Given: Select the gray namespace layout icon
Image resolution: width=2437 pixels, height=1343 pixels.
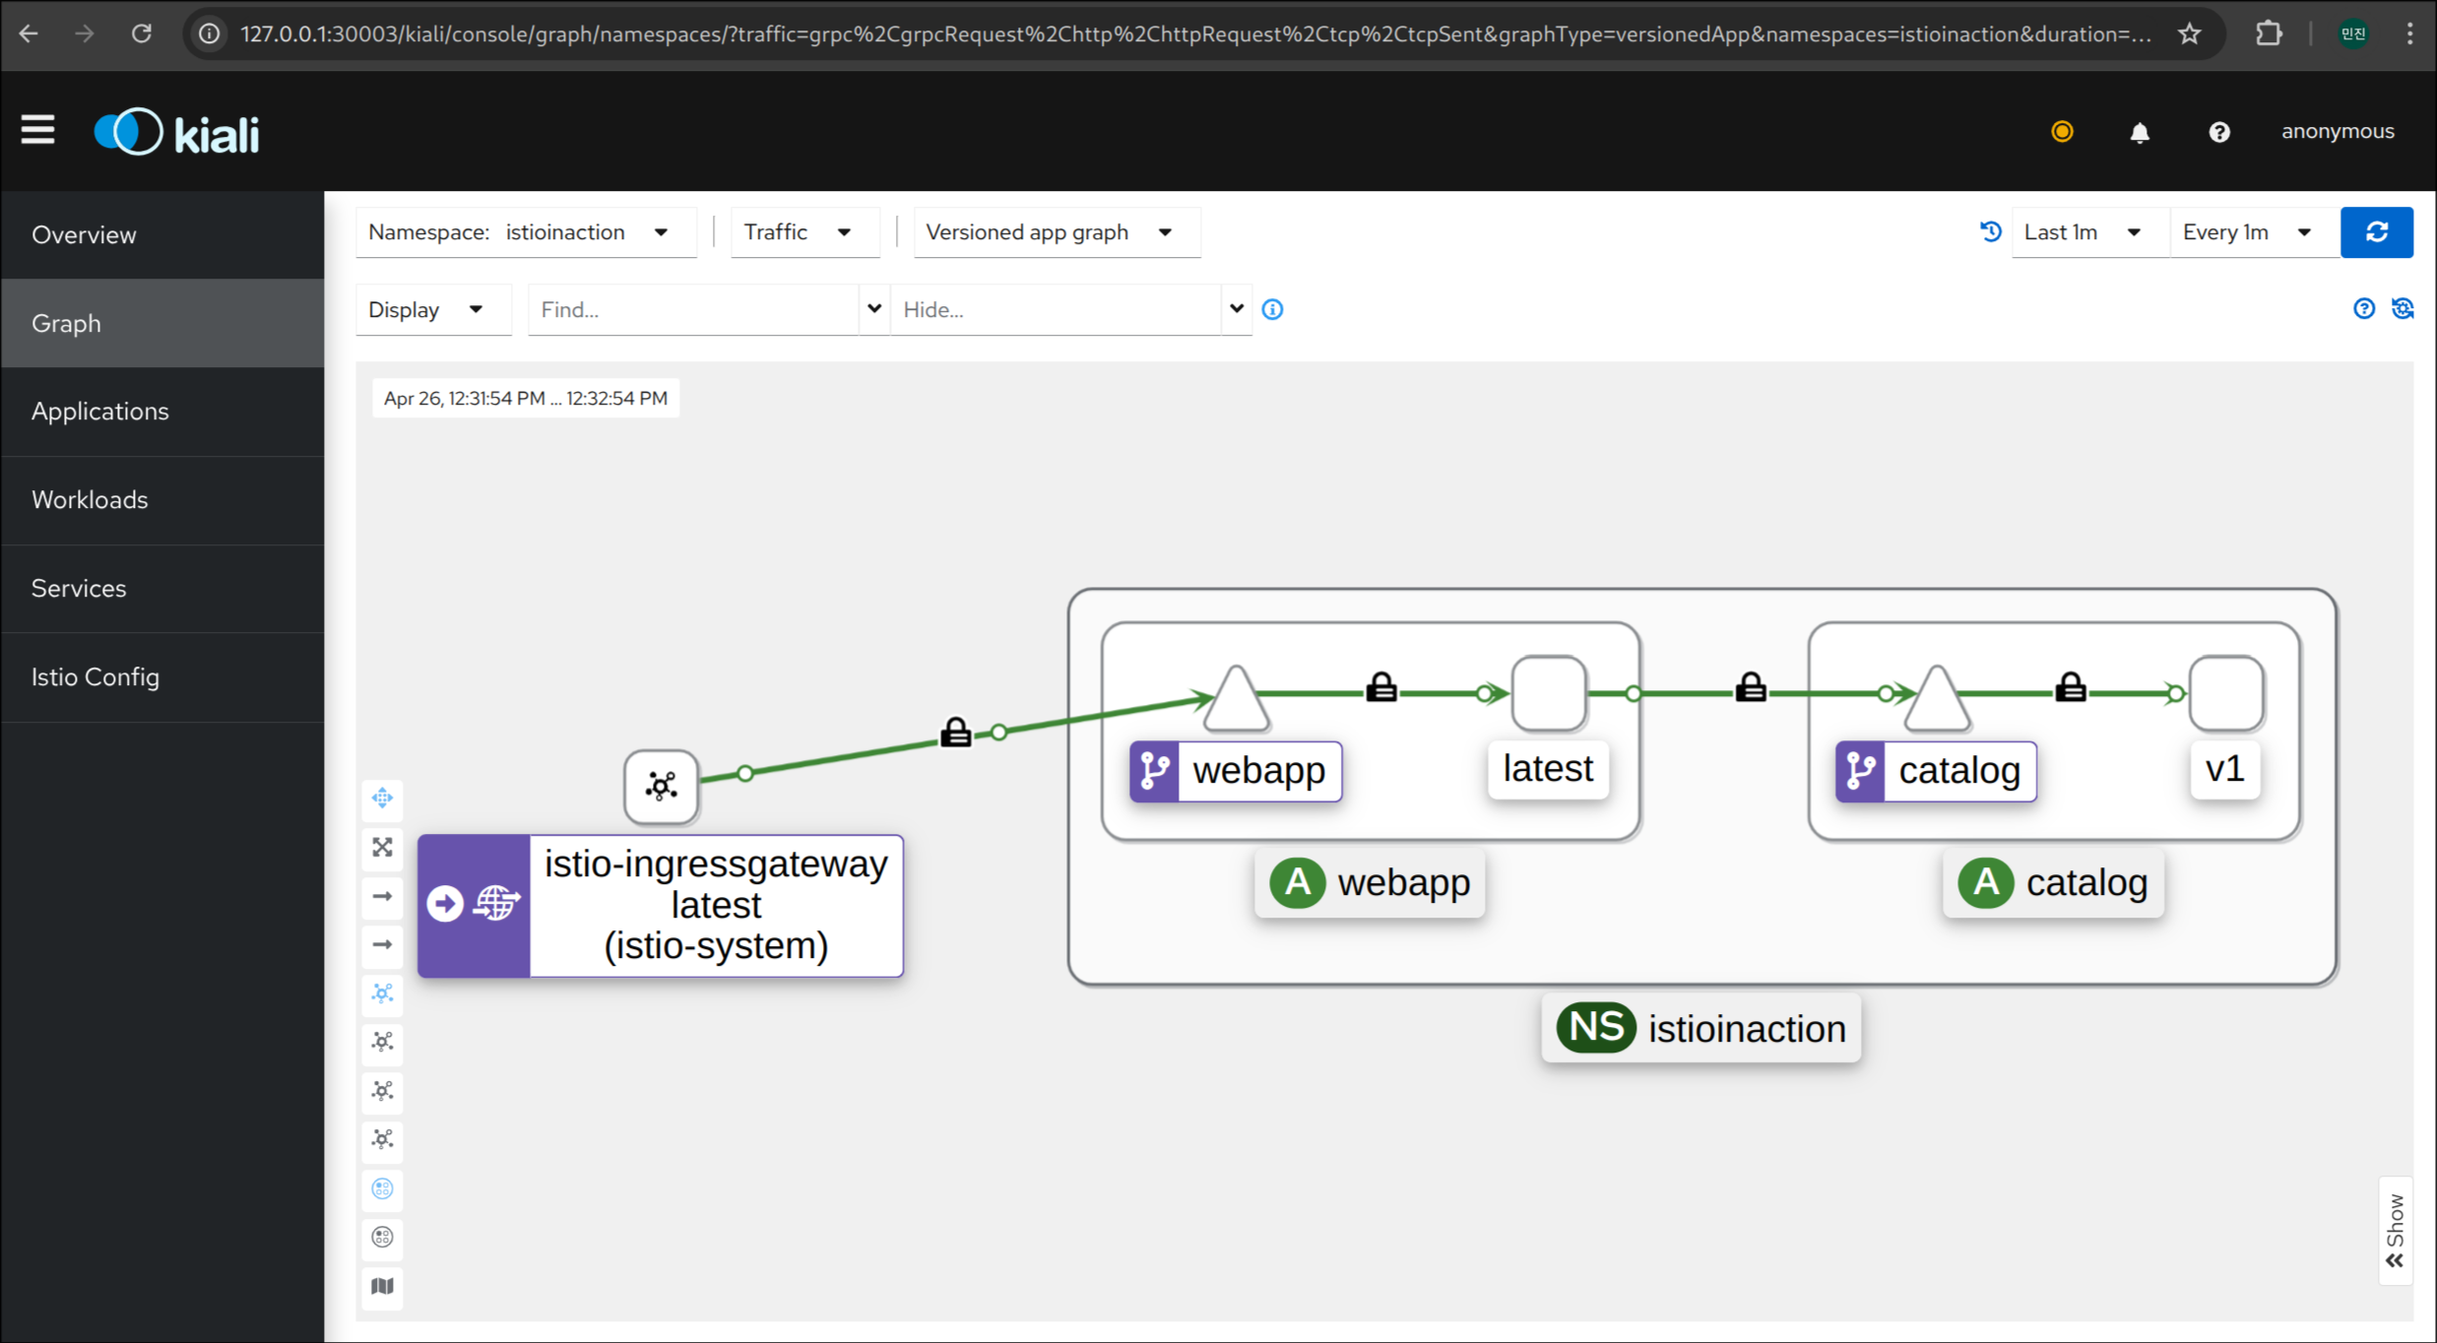Looking at the screenshot, I should pos(382,1238).
